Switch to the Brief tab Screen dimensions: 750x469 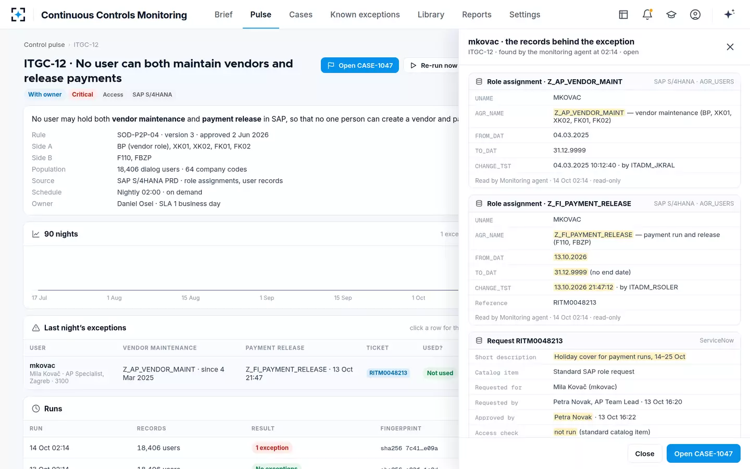[x=223, y=15]
